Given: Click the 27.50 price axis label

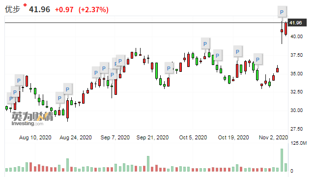Looking at the screenshot, I should (x=296, y=129).
